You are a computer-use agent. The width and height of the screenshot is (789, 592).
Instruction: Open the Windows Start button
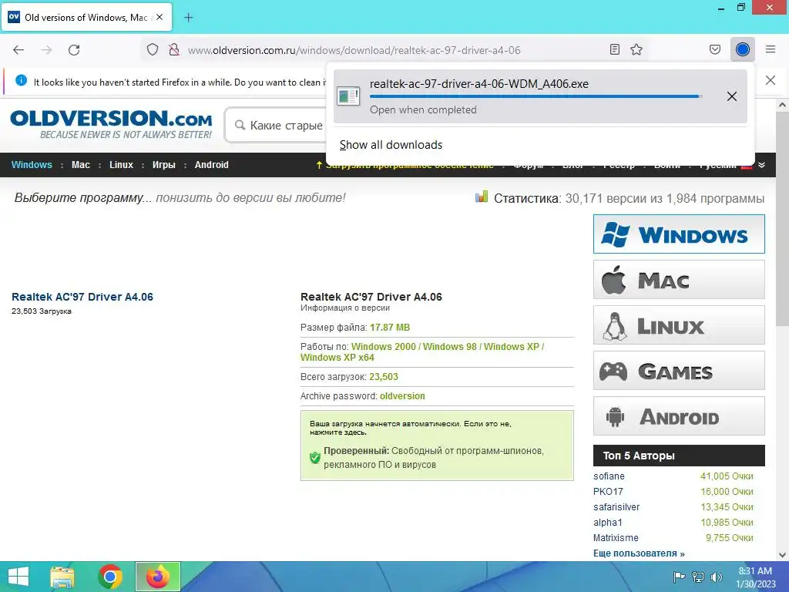[18, 577]
